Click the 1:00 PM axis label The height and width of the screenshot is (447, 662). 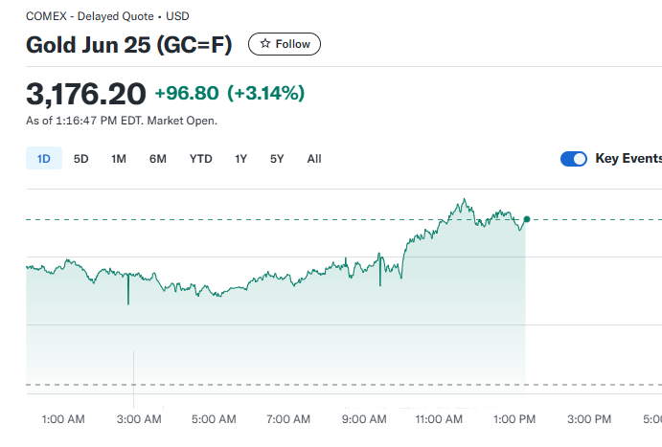[x=514, y=419]
